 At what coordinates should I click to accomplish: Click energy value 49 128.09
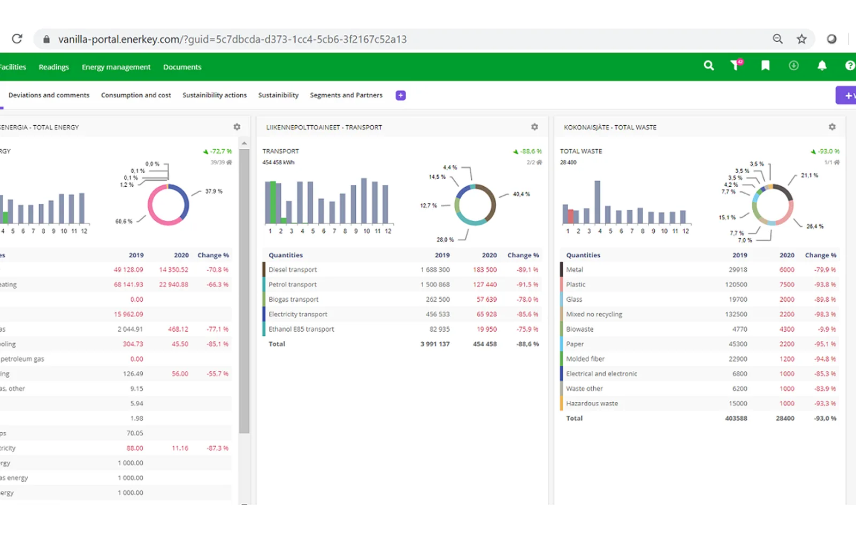tap(128, 270)
